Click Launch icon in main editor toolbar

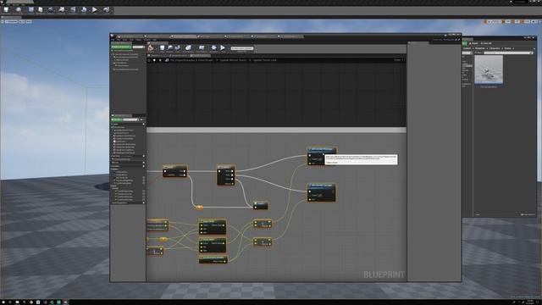[106, 10]
